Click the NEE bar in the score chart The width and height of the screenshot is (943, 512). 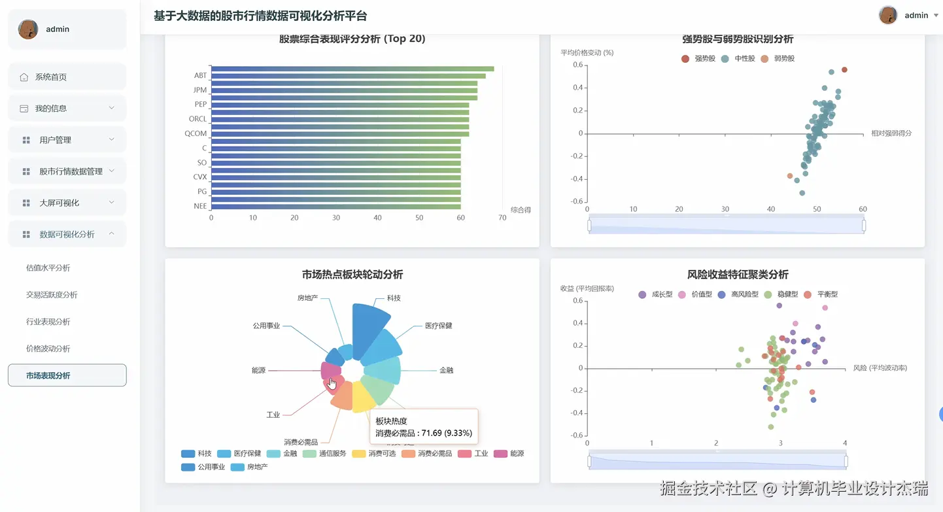(336, 206)
